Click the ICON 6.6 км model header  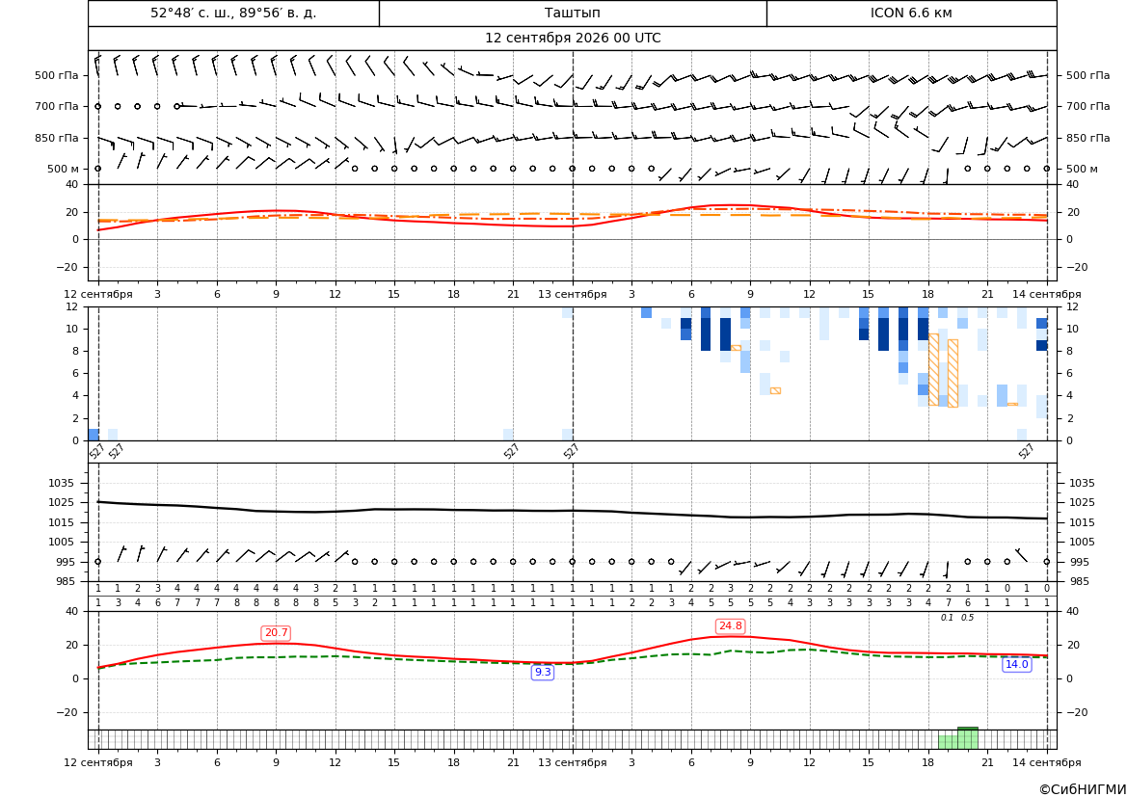[x=911, y=13]
